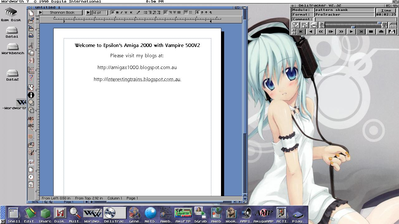Select single line spacing button

click(186, 12)
